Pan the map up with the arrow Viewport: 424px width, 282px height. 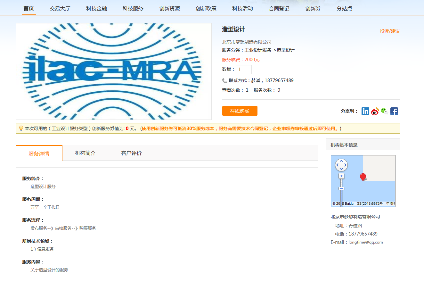pos(341,161)
